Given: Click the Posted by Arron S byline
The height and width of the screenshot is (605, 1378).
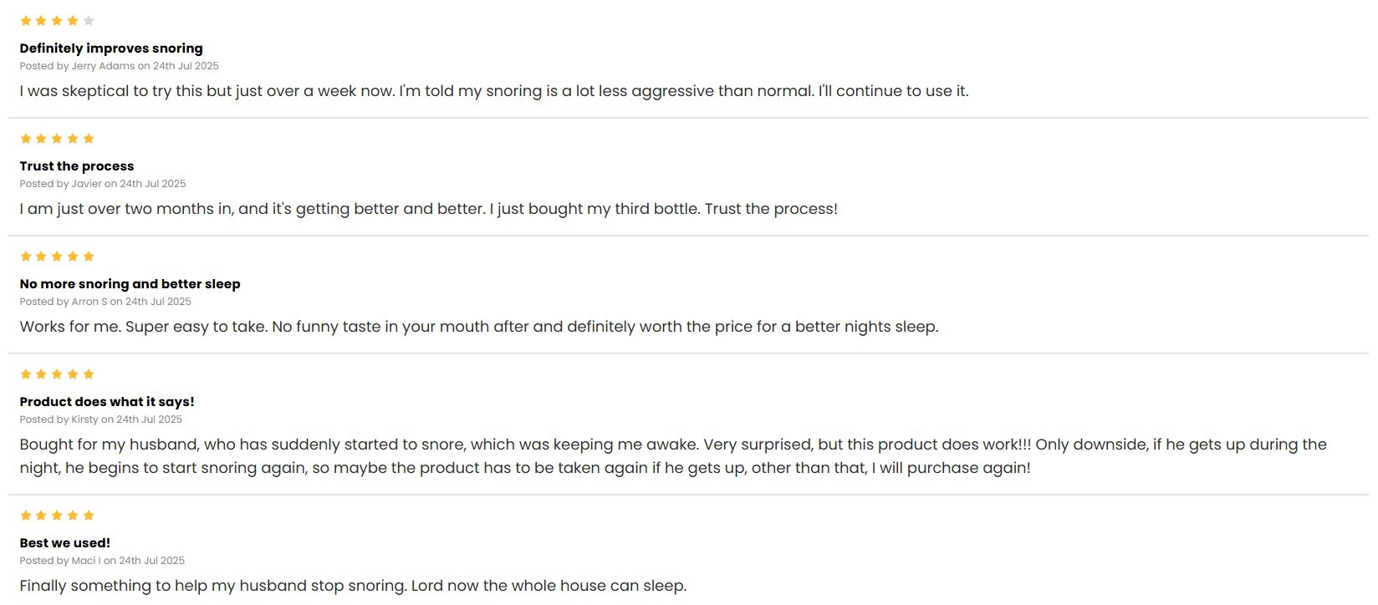Looking at the screenshot, I should point(105,302).
